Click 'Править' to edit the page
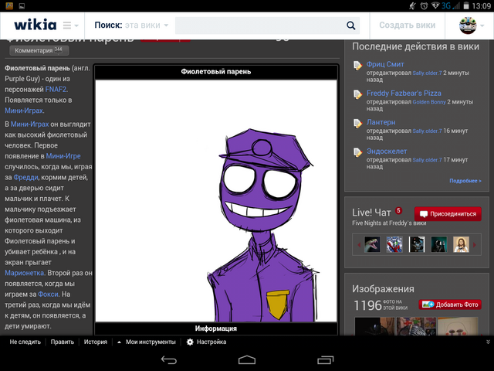The width and height of the screenshot is (494, 371). [63, 342]
